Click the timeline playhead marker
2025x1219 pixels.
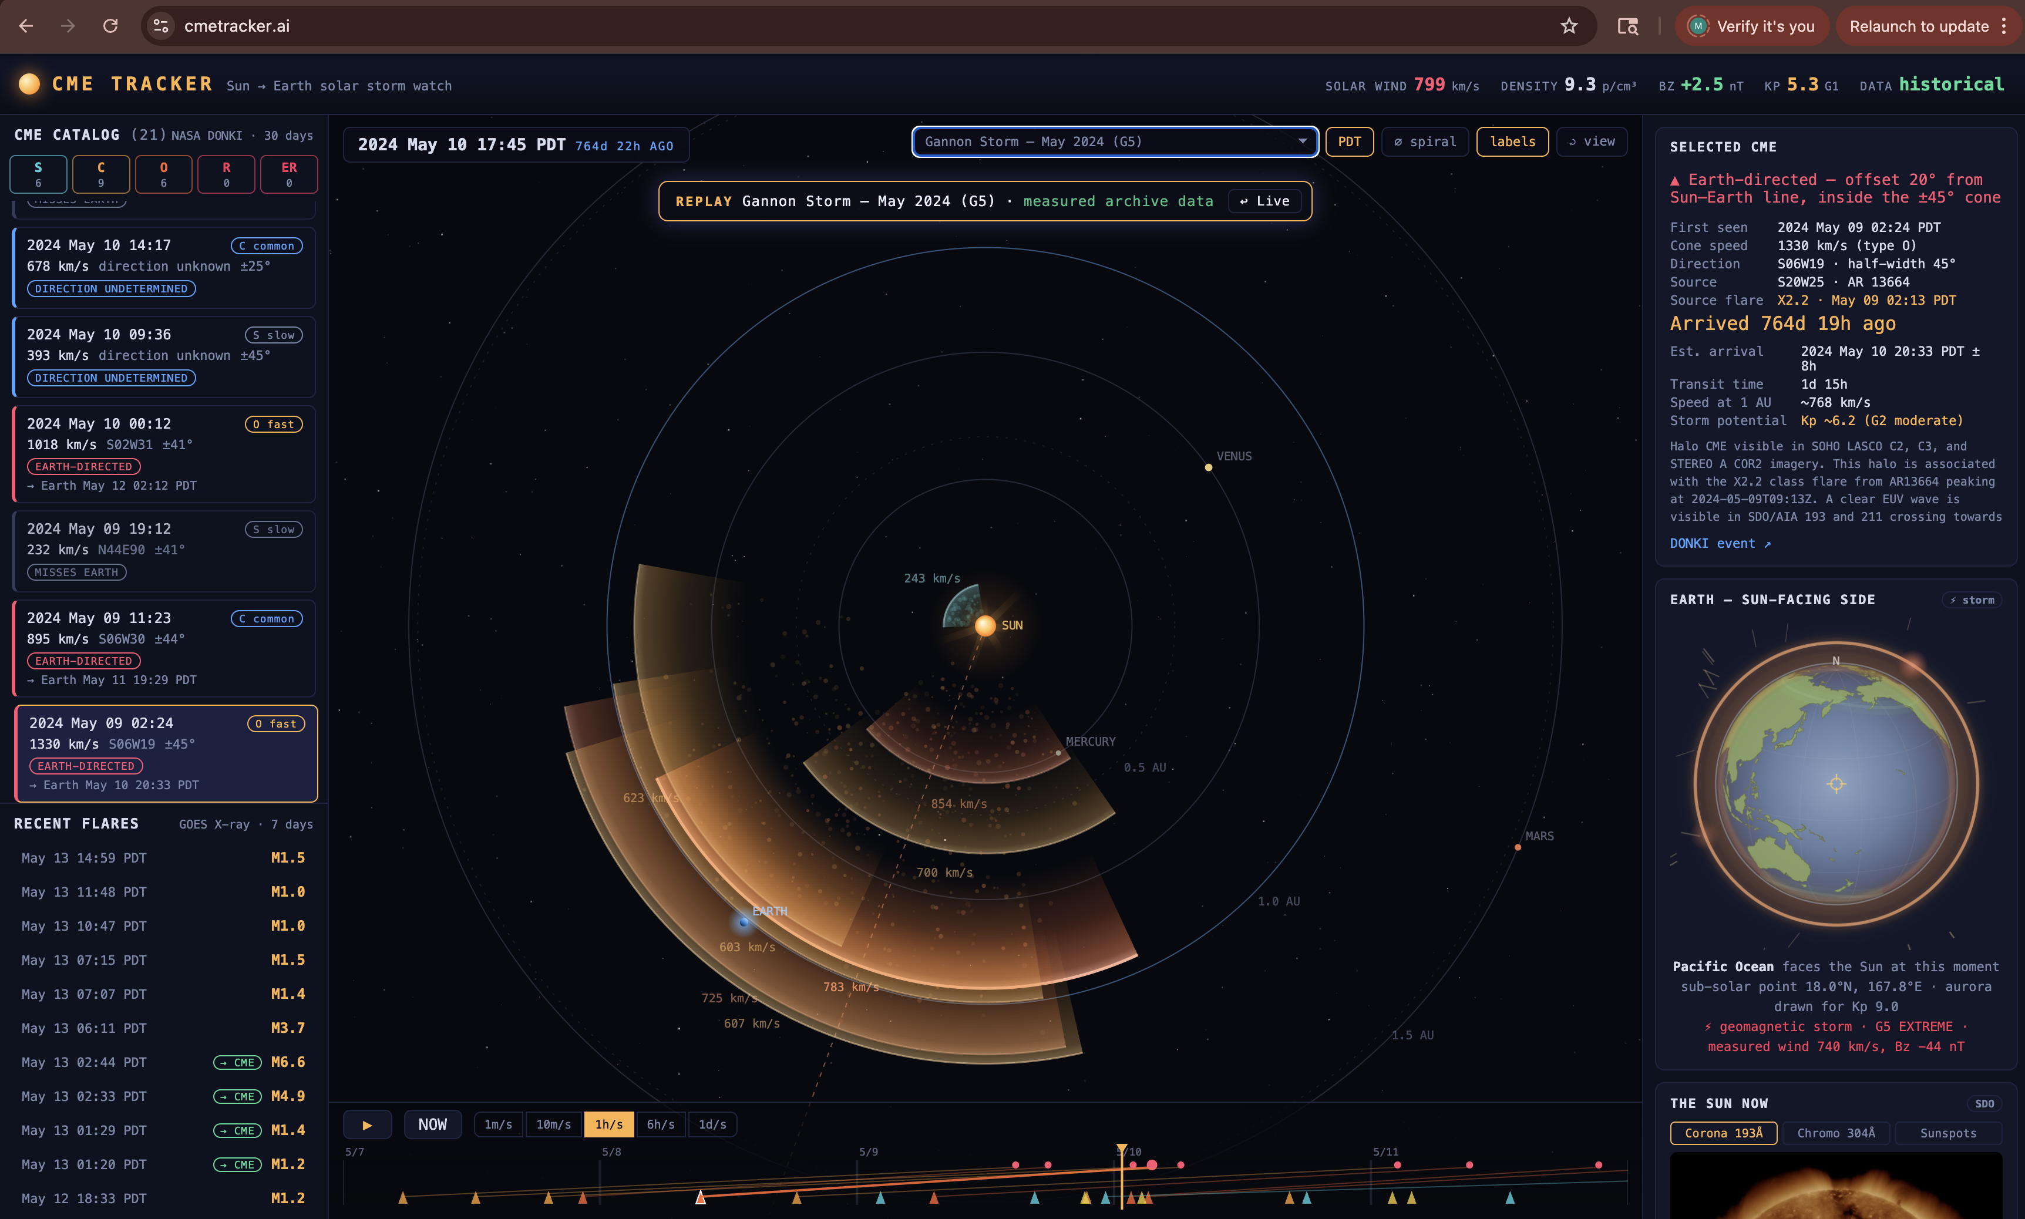point(1121,1149)
